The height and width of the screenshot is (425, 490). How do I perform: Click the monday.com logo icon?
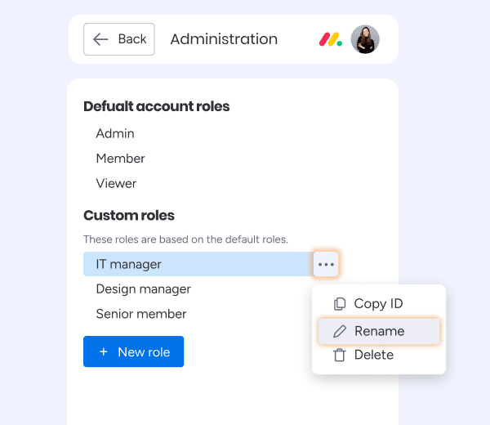click(330, 39)
